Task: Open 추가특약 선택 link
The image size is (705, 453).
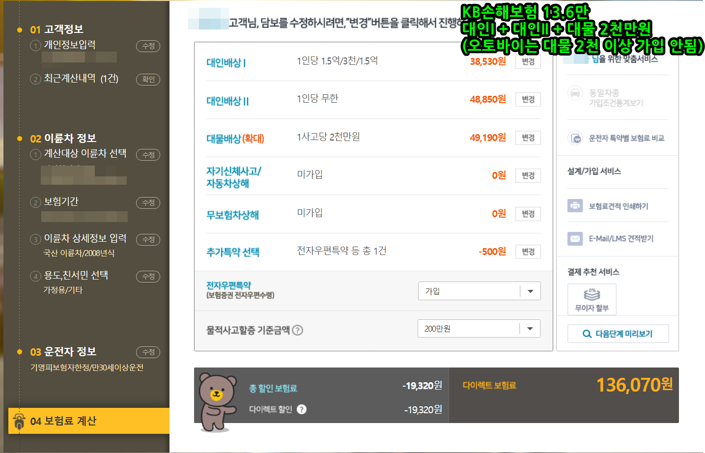Action: pos(233,252)
